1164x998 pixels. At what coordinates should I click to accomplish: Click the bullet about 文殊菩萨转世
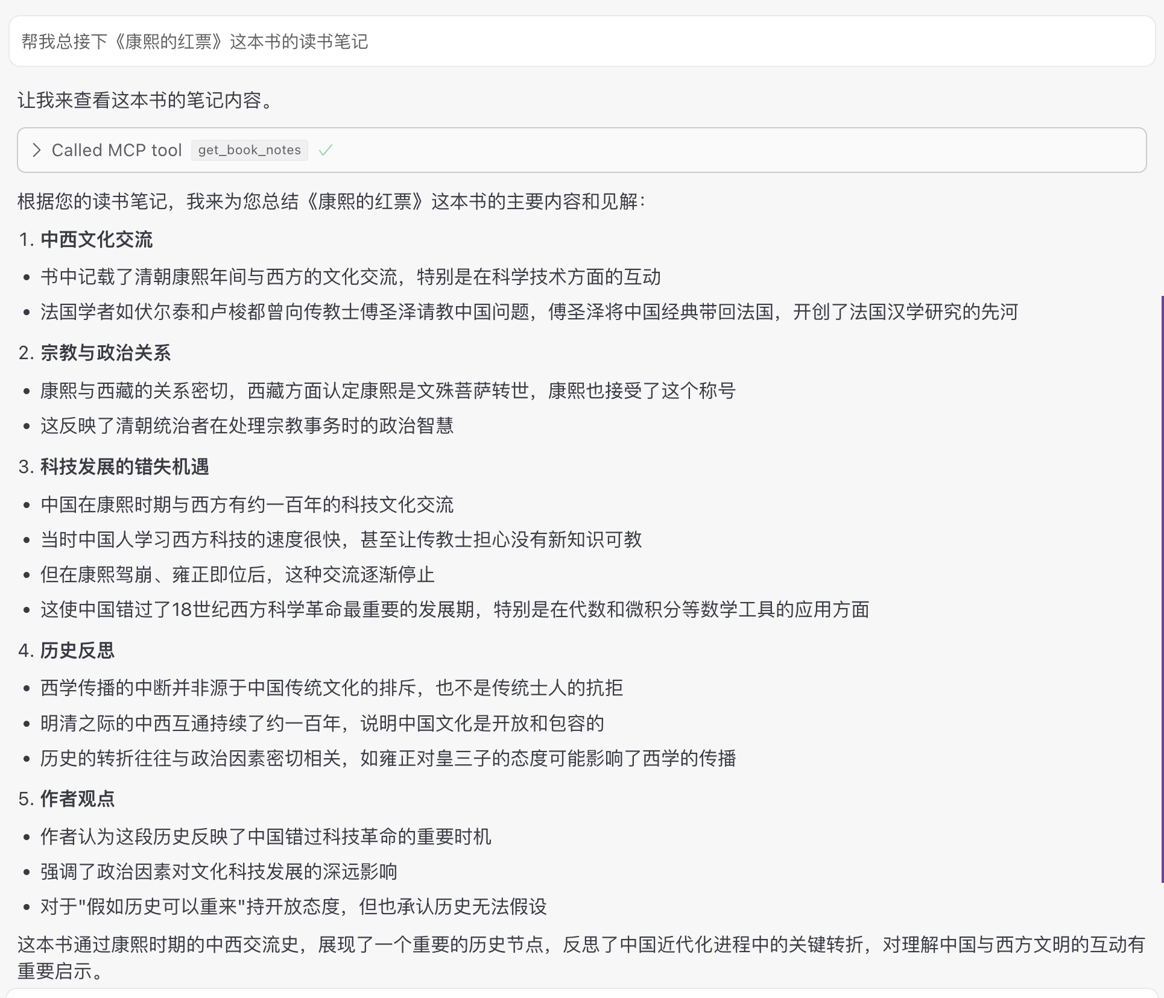388,391
